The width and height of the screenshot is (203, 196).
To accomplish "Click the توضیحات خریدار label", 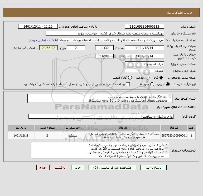I will click(183, 150).
